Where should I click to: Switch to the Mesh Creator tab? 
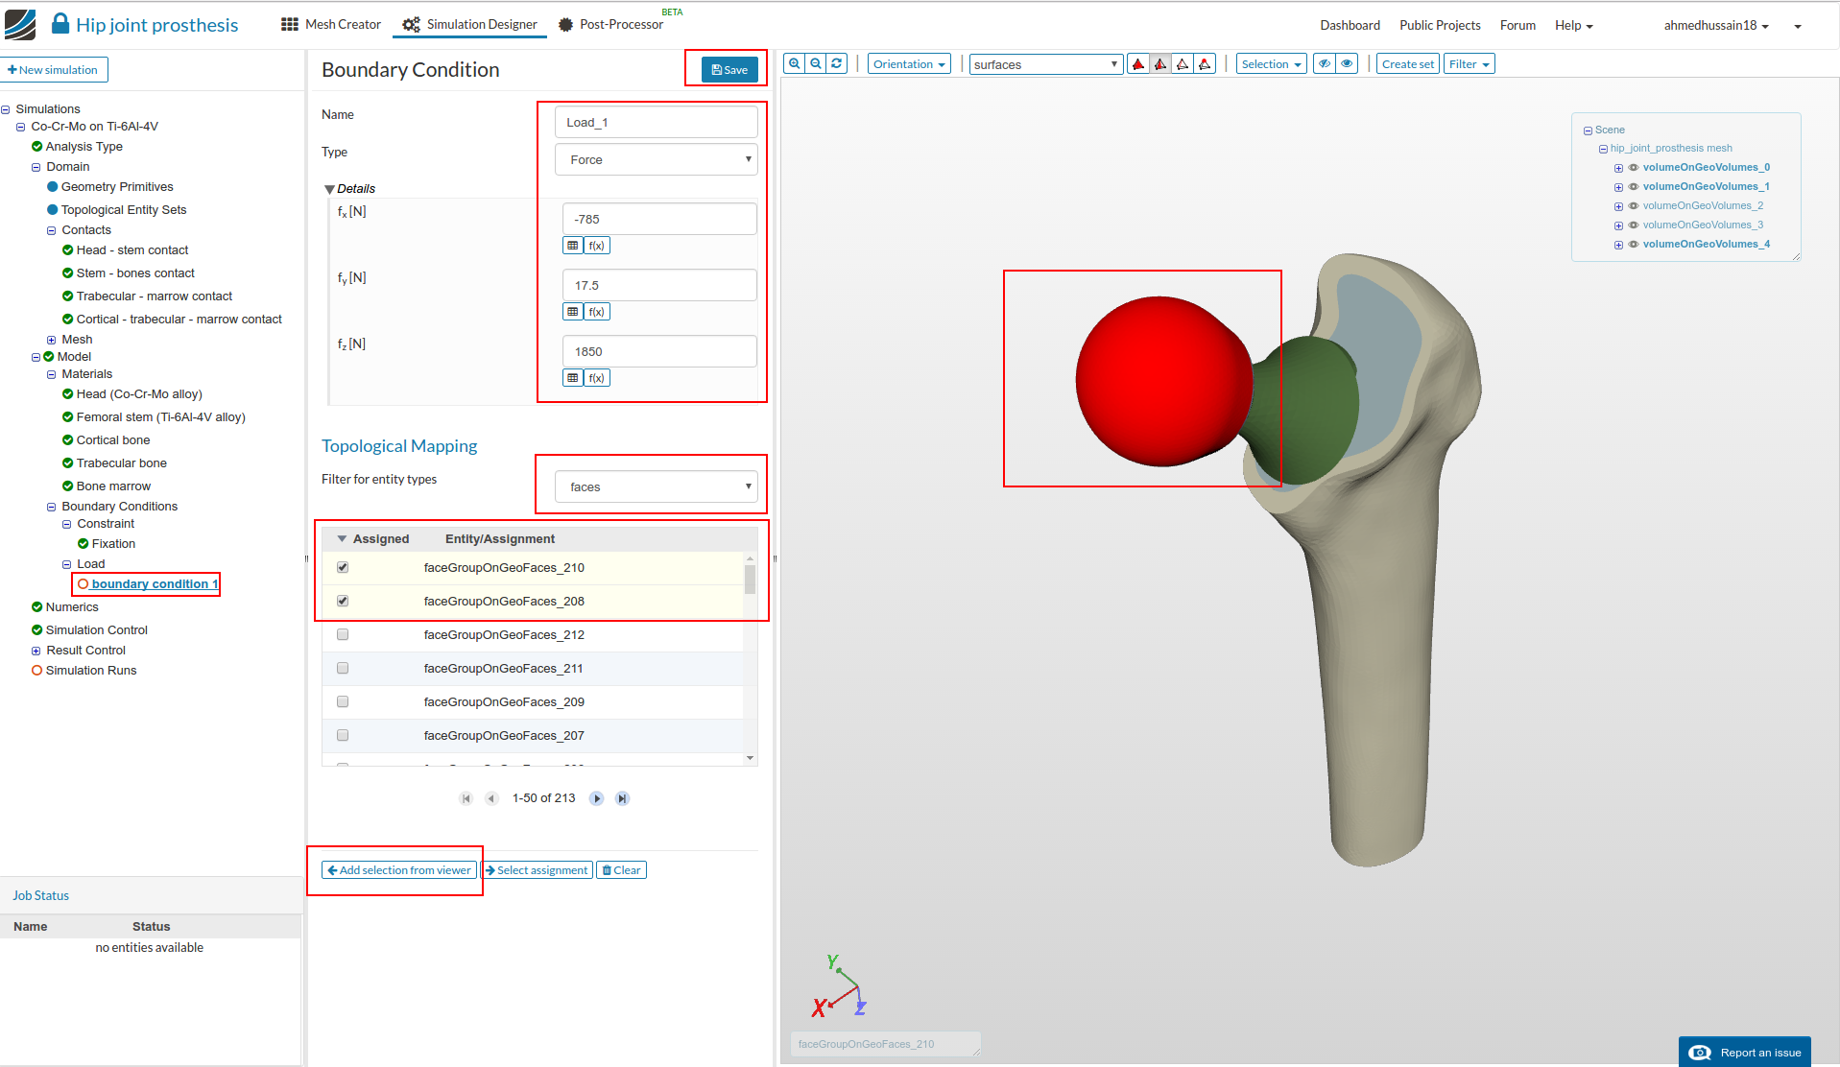(331, 25)
